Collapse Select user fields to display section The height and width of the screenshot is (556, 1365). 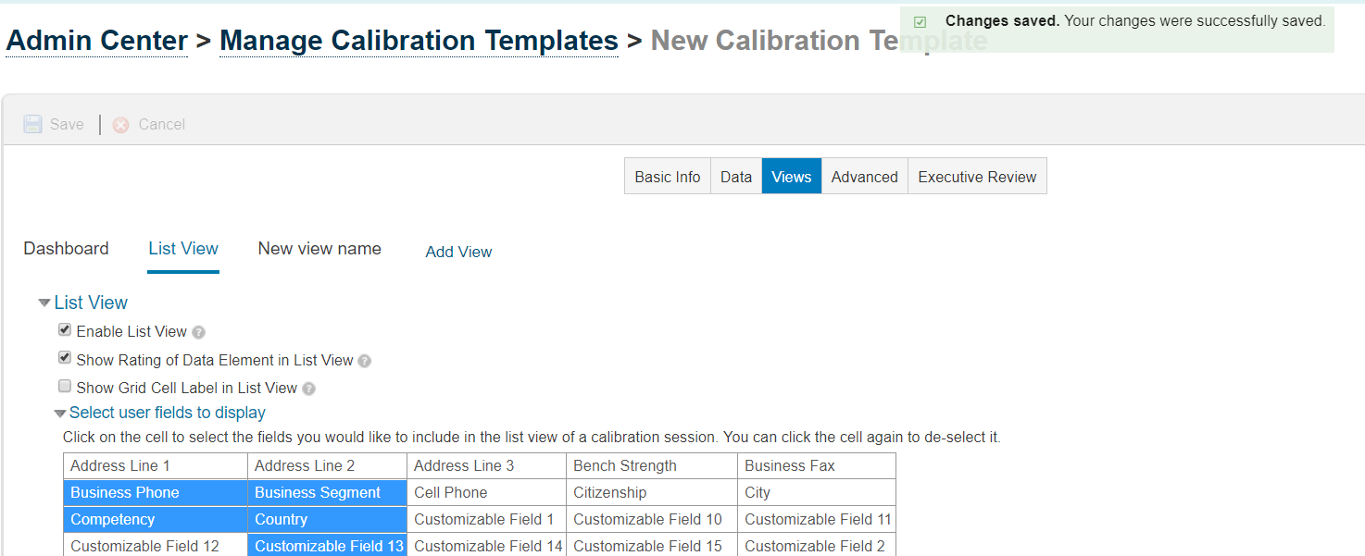point(60,414)
